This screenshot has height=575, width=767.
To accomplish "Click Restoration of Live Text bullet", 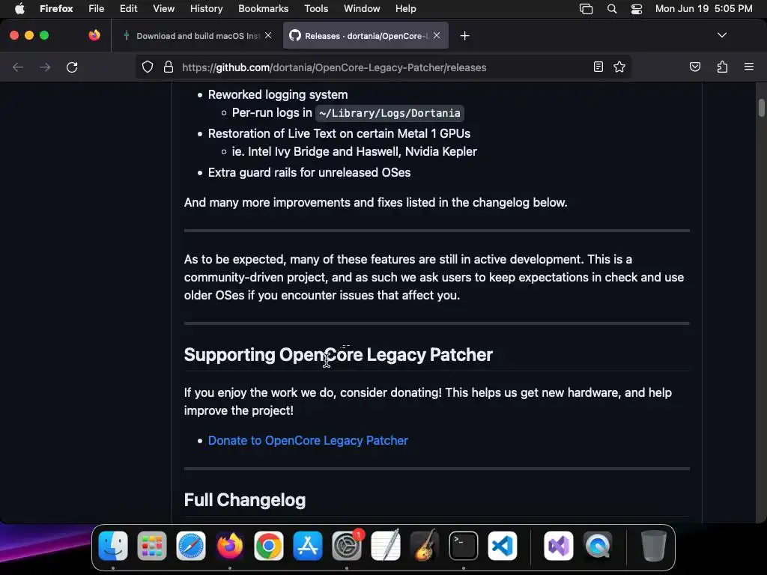I will click(339, 133).
